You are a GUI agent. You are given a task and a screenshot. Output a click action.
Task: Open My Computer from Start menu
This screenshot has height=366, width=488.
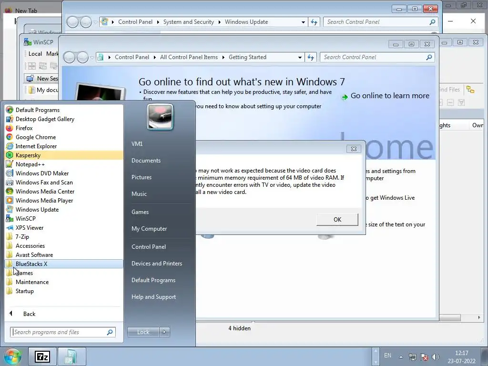tap(149, 229)
